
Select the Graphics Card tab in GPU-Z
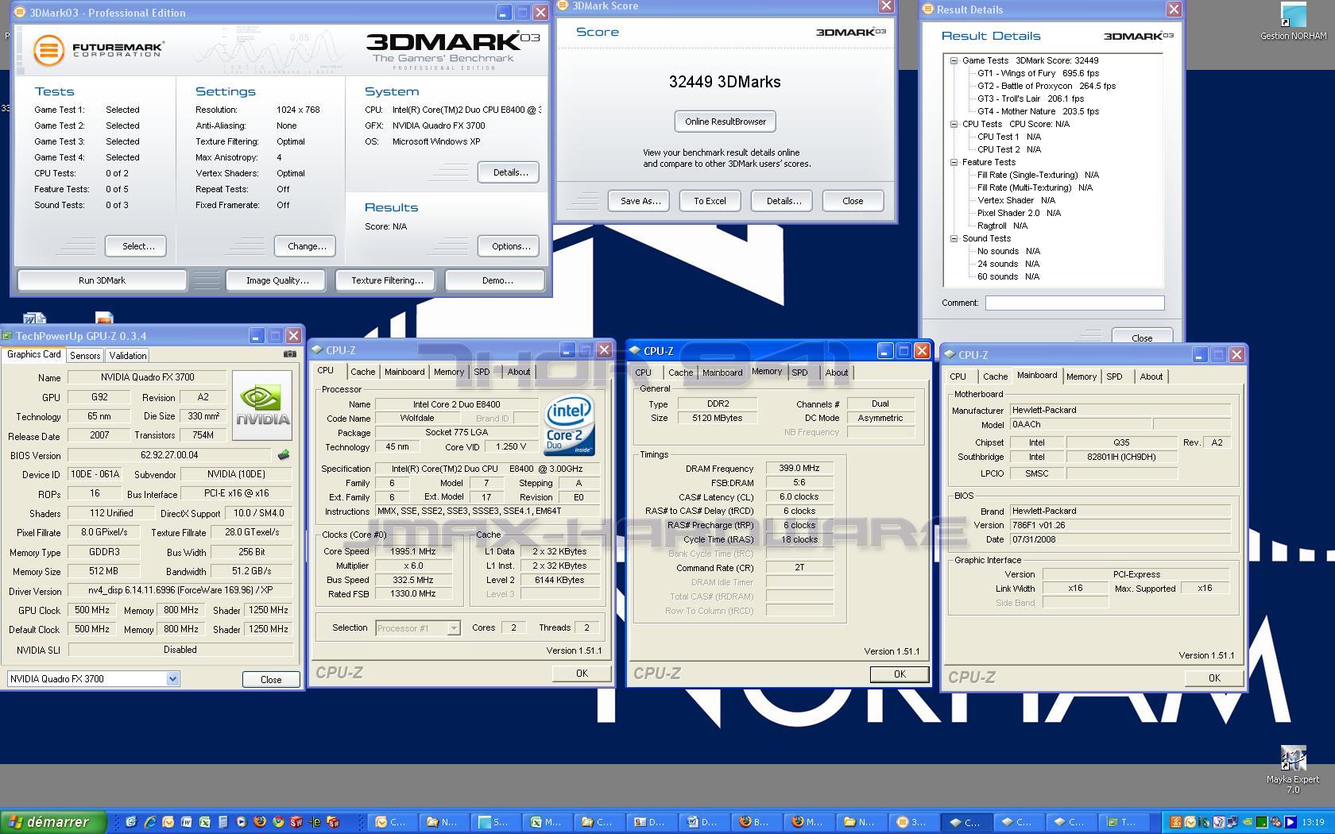coord(33,355)
